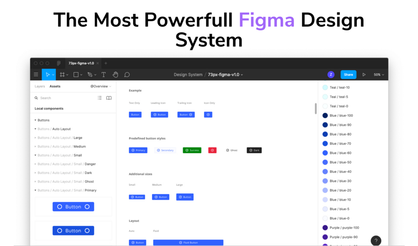Pick the Teal / teal-10 color style

pyautogui.click(x=336, y=87)
